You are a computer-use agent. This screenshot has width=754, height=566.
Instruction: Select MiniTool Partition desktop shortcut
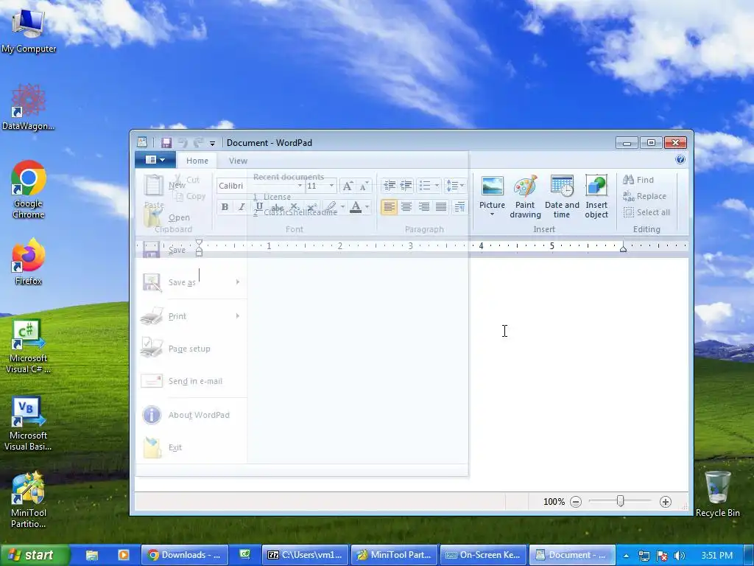(29, 500)
